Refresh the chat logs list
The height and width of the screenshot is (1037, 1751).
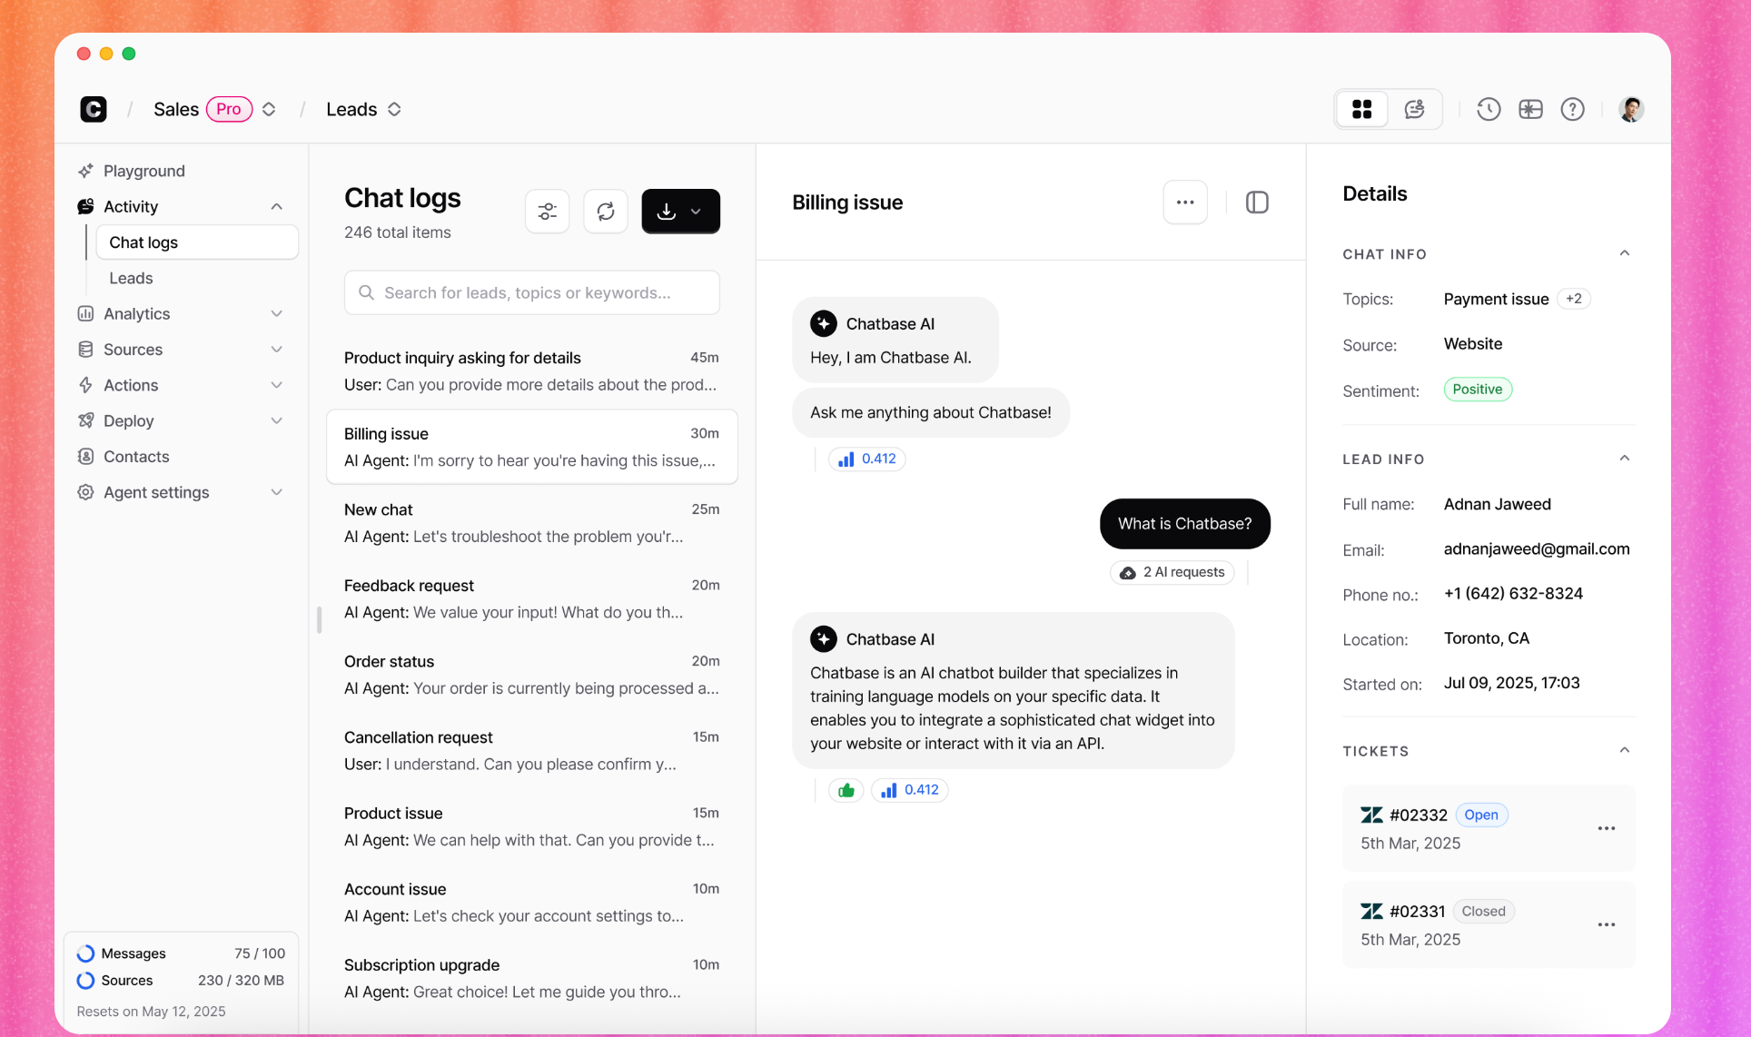pos(606,212)
